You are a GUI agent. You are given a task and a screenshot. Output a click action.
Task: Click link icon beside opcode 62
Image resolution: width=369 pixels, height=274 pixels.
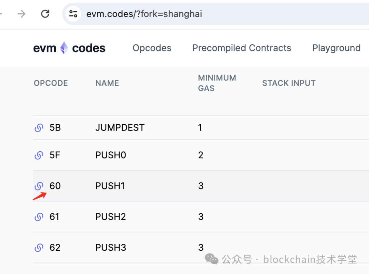coord(39,248)
